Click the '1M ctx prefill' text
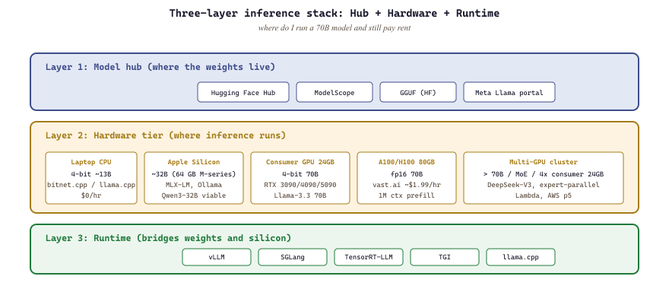 407,195
